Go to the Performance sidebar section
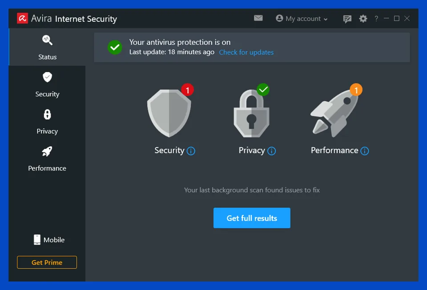Screen dimensions: 427x290 (47, 159)
